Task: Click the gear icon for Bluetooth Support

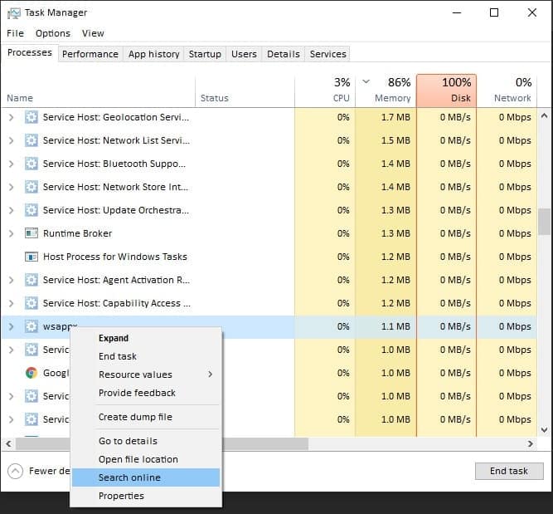Action: [32, 164]
